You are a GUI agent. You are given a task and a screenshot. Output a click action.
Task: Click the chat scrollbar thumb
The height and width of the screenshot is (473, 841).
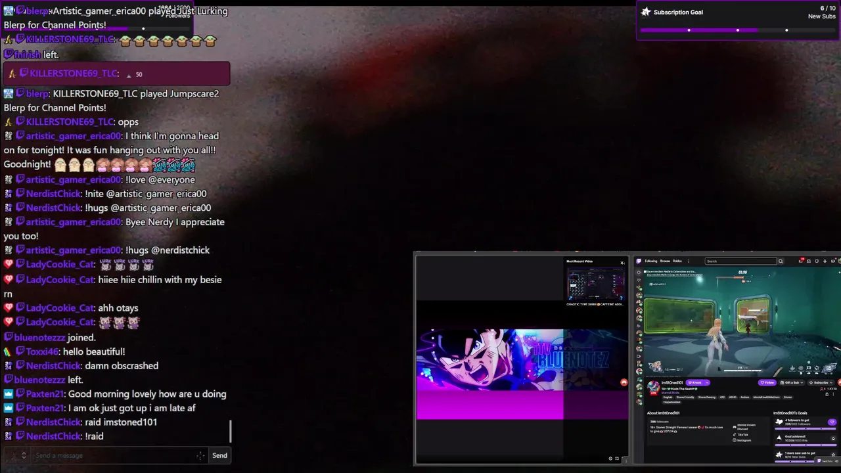tap(231, 432)
